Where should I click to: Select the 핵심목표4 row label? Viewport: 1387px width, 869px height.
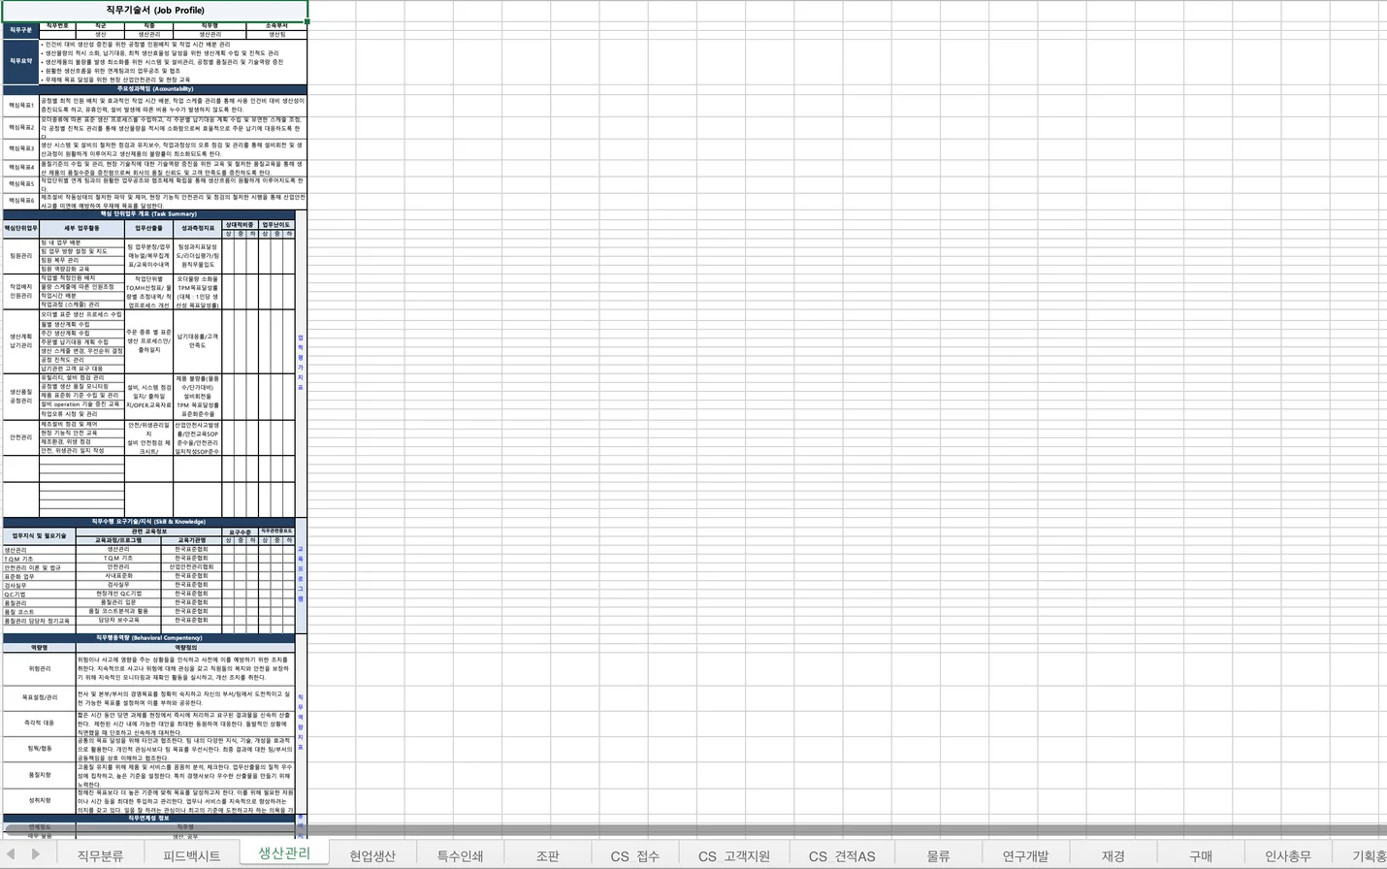pos(20,167)
